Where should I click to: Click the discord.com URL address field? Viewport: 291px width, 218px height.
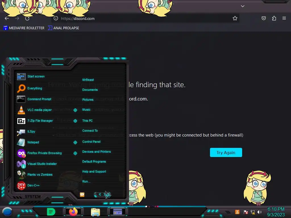tap(145, 18)
